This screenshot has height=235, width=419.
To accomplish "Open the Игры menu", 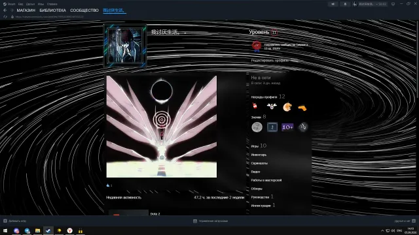I will (x=41, y=4).
